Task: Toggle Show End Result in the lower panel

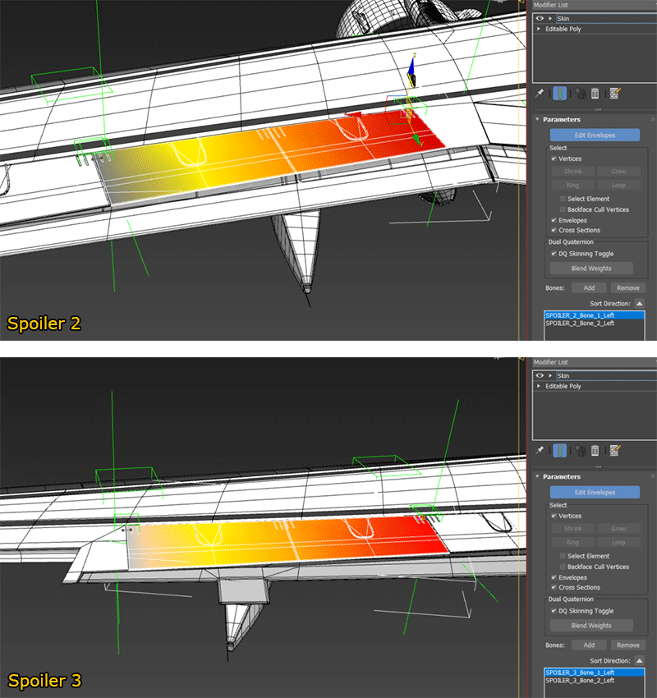Action: (559, 450)
